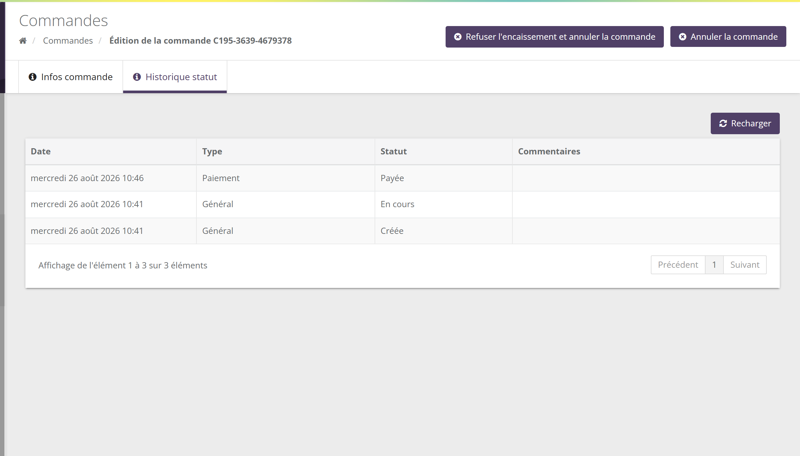Click the info icon on Infos commande tab
800x456 pixels.
click(x=33, y=77)
